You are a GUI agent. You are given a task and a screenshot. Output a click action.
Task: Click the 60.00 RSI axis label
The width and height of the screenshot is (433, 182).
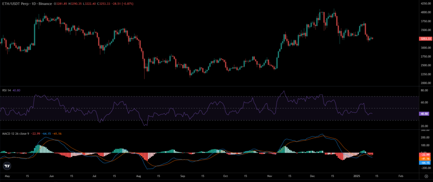click(424, 102)
